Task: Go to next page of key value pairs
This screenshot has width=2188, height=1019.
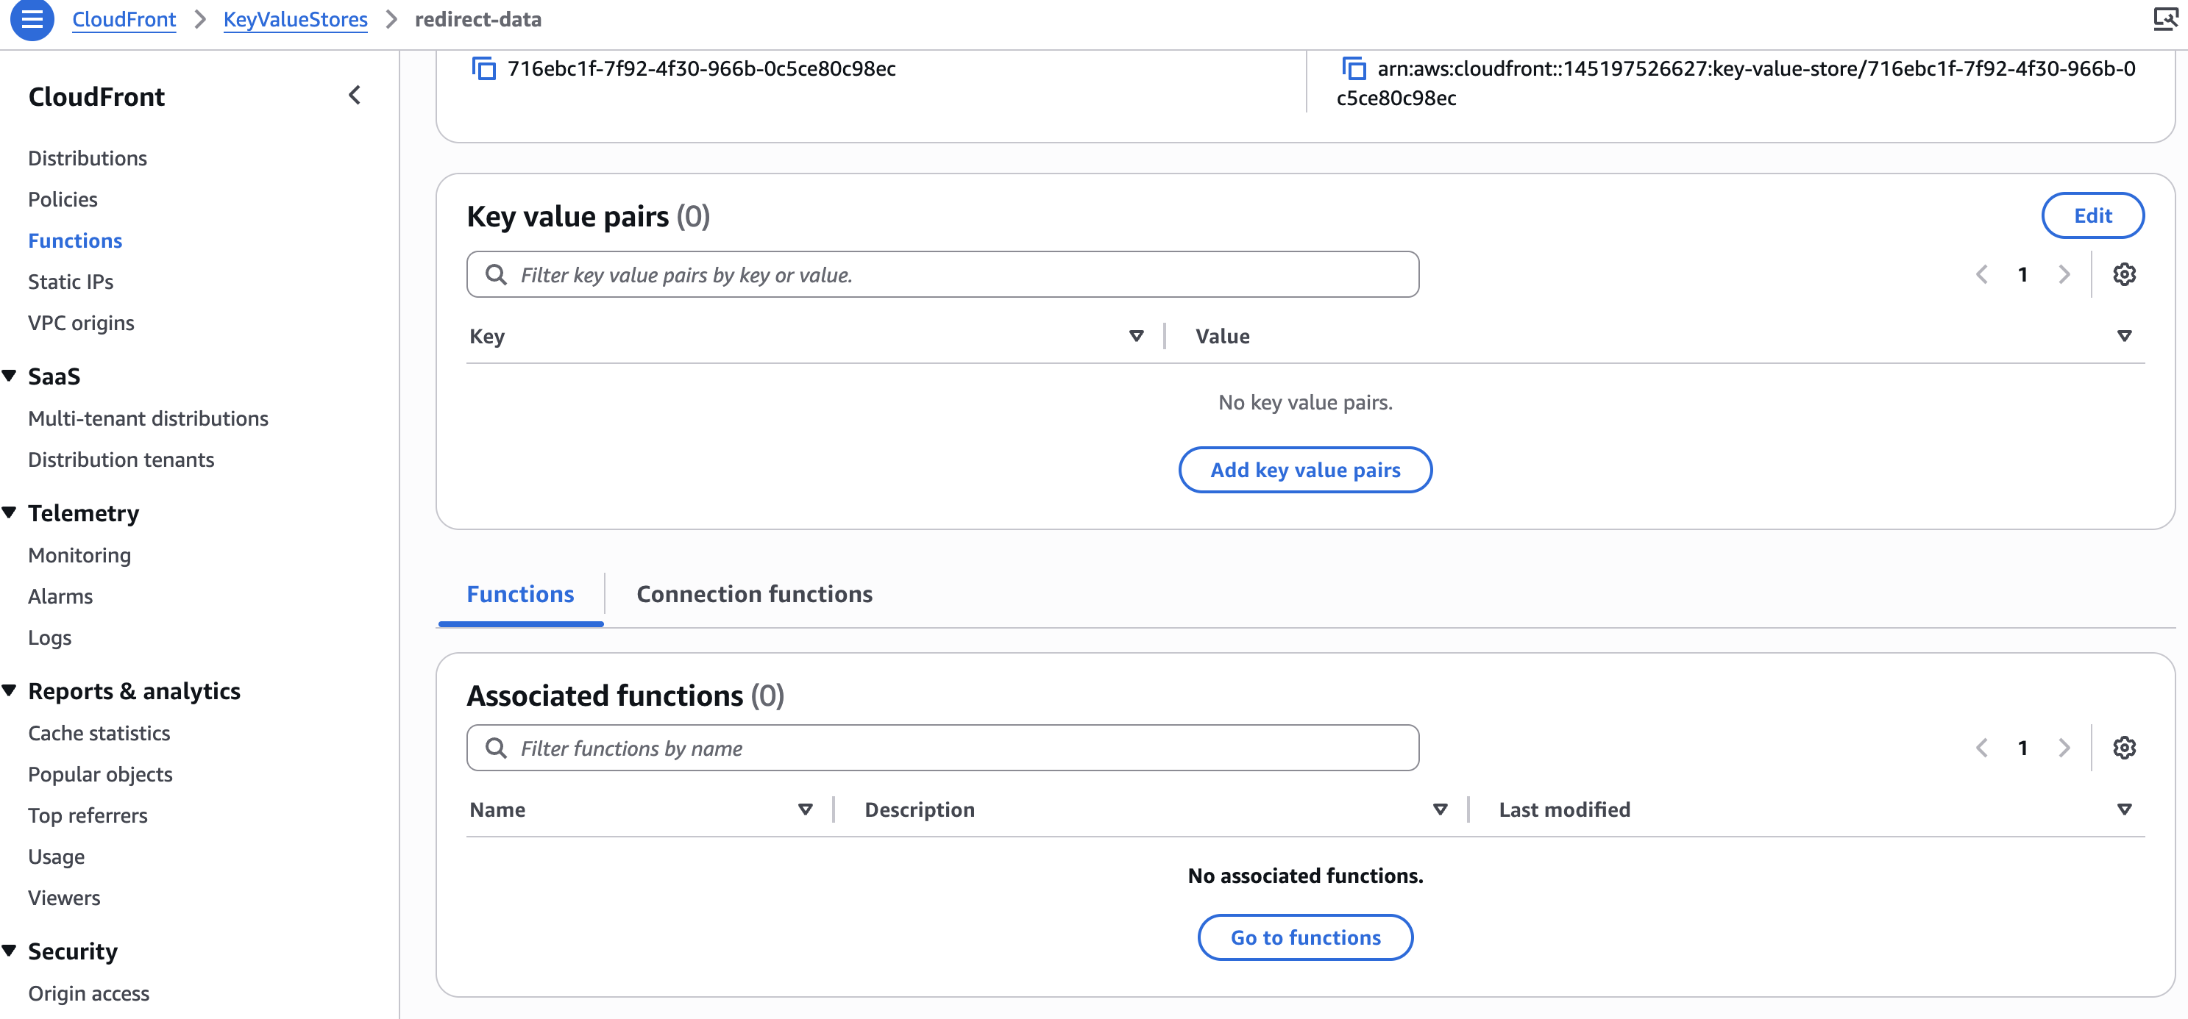Action: pyautogui.click(x=2064, y=274)
